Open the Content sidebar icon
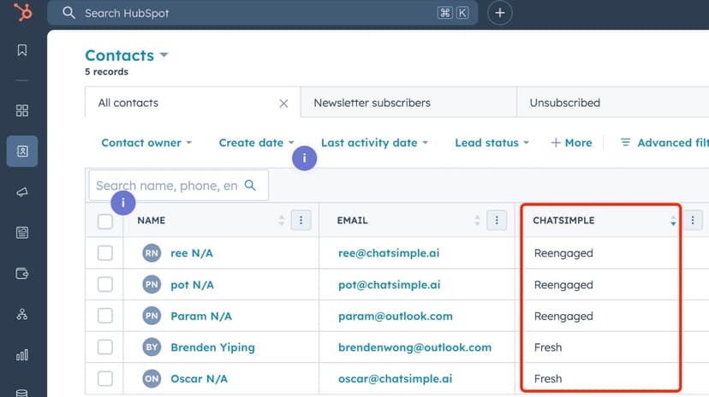The width and height of the screenshot is (709, 397). pyautogui.click(x=22, y=233)
